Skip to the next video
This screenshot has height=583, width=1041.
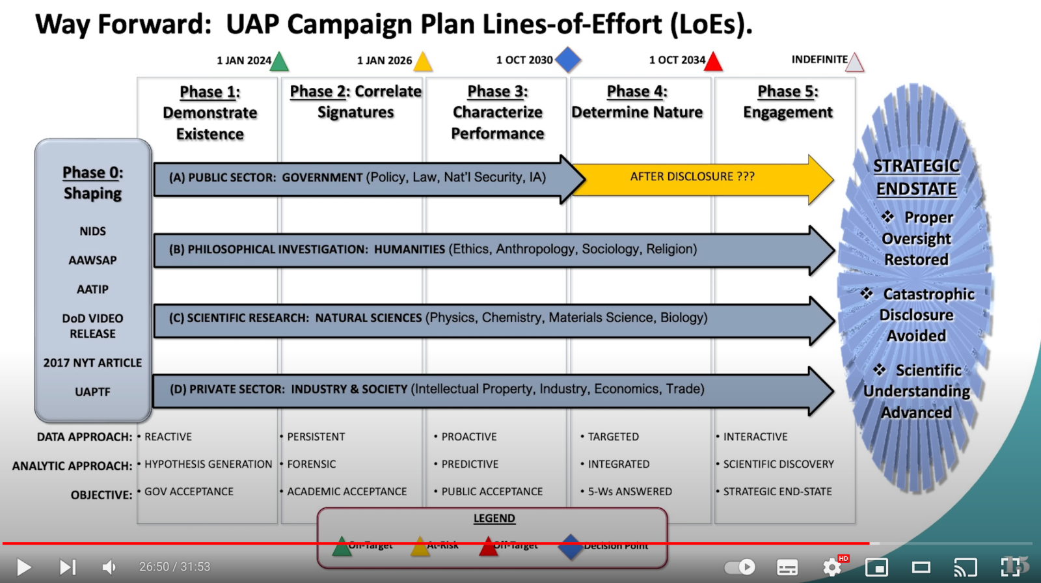pos(67,567)
